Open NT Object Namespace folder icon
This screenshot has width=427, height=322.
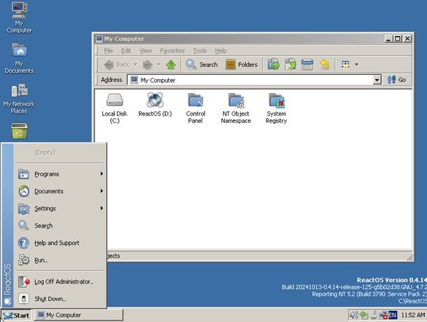tap(236, 108)
